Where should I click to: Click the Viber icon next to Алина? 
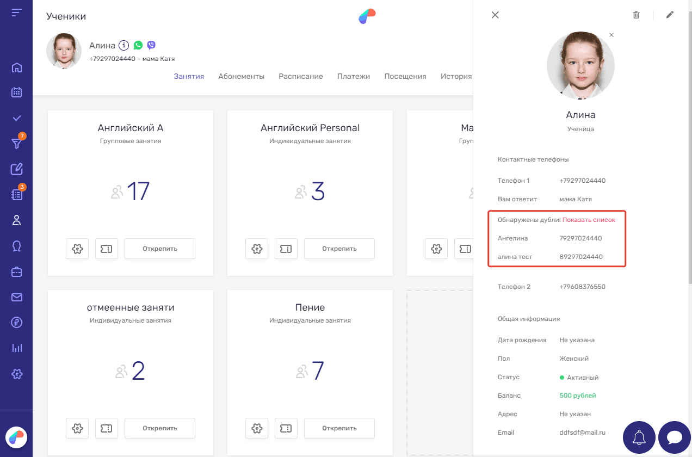(x=151, y=46)
